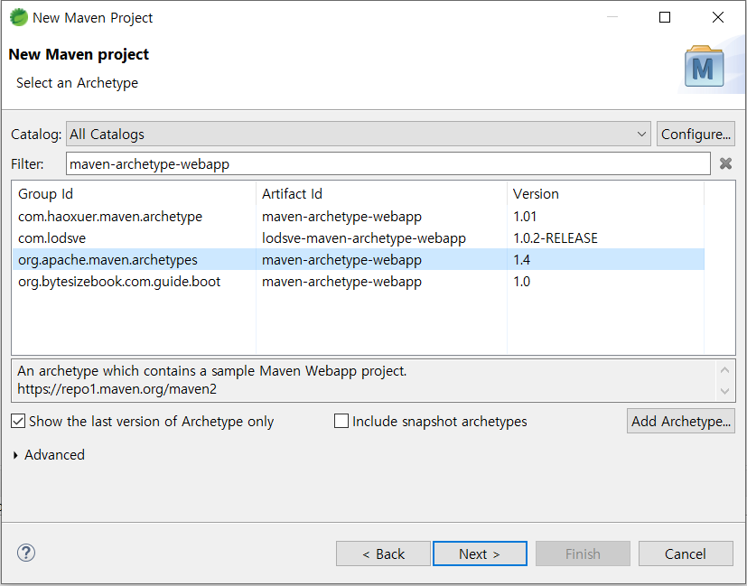Image resolution: width=747 pixels, height=586 pixels.
Task: Cancel the wizard
Action: [686, 553]
